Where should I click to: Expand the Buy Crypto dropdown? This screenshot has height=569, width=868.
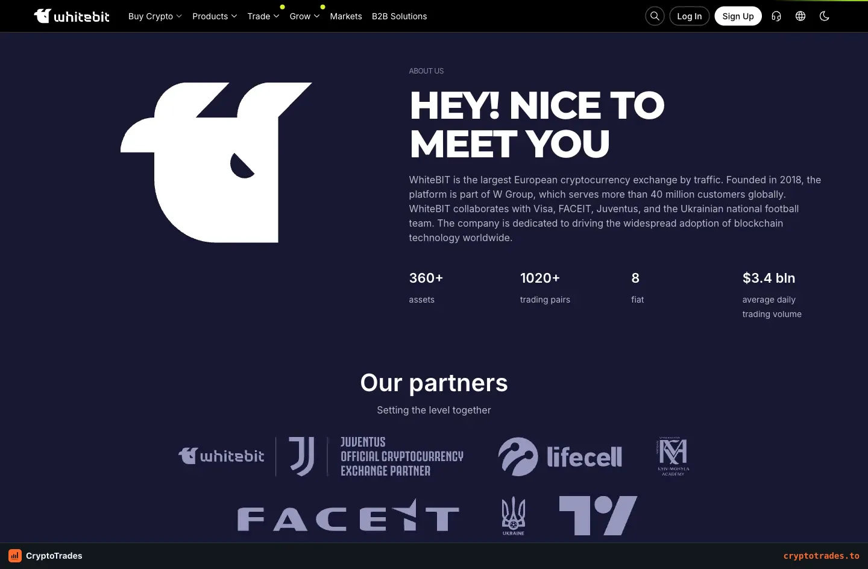click(x=155, y=16)
